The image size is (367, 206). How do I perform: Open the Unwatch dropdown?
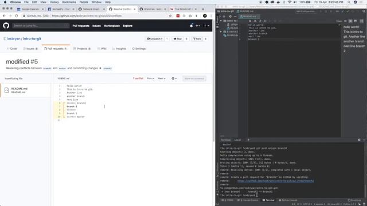click(x=155, y=39)
